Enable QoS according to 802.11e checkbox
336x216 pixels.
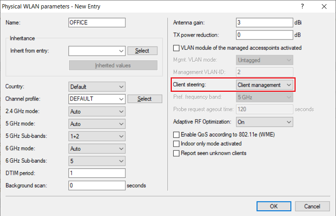(177, 135)
